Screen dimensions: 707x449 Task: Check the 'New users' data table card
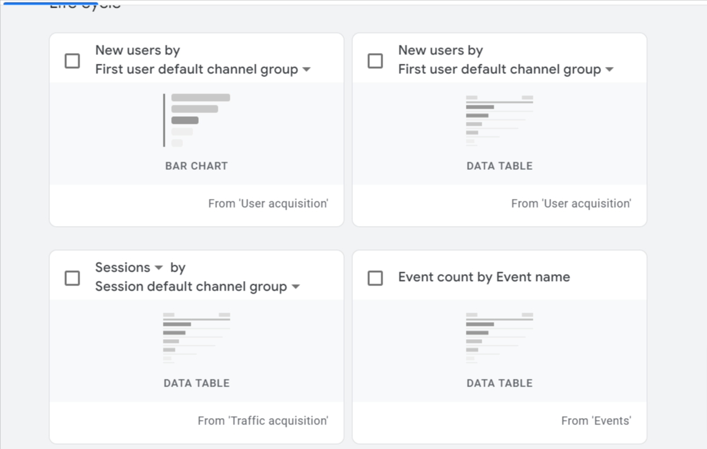click(x=375, y=61)
